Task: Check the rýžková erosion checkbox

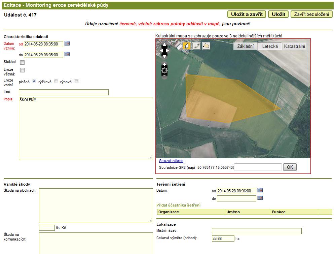Action: click(56, 81)
